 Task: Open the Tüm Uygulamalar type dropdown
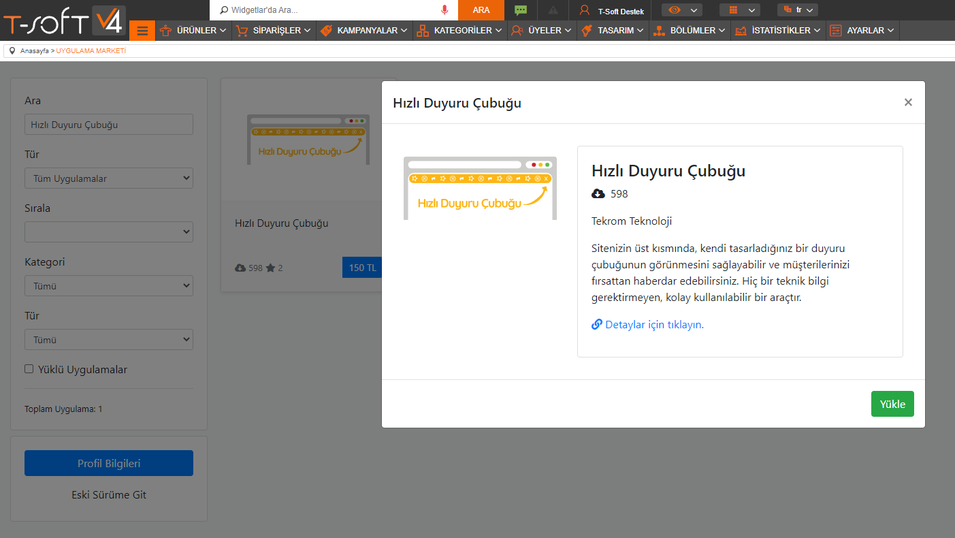(109, 178)
